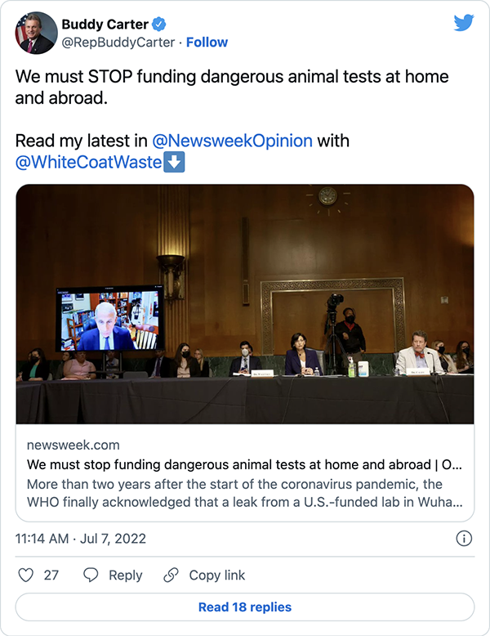The width and height of the screenshot is (490, 636).
Task: Open the @RepBuddyCarter handle
Action: coord(118,43)
